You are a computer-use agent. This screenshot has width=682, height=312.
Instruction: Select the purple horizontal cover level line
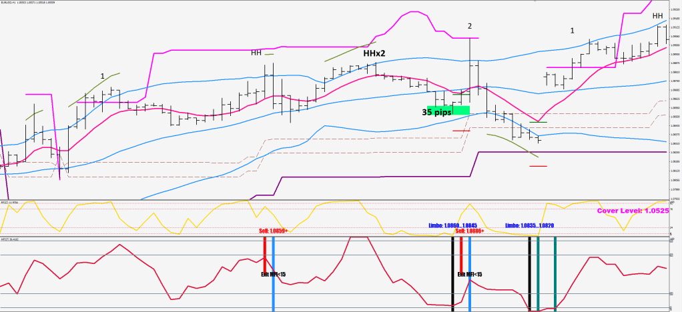tap(567, 152)
